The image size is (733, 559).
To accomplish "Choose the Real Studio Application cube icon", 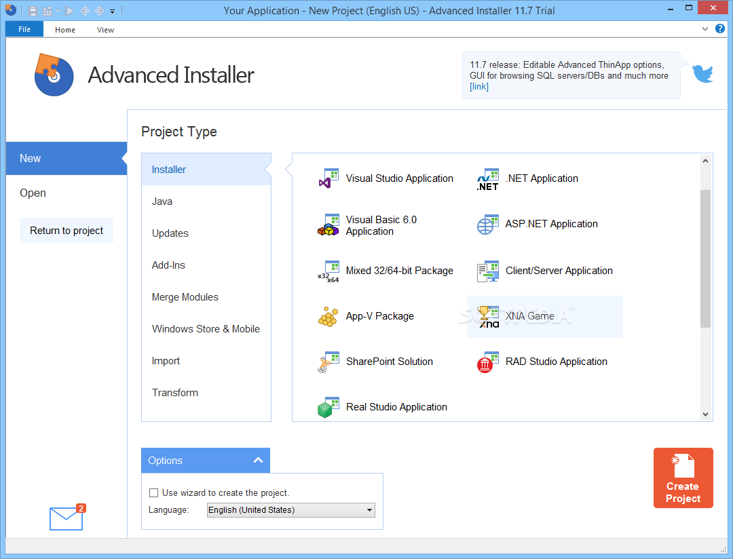I will point(328,407).
